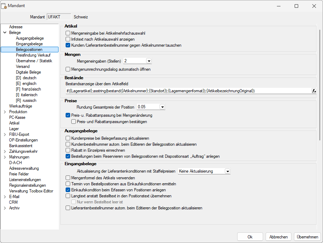Toggle Infotext nach Artikelauswahl anzeigen
The width and height of the screenshot is (323, 243).
click(x=68, y=39)
